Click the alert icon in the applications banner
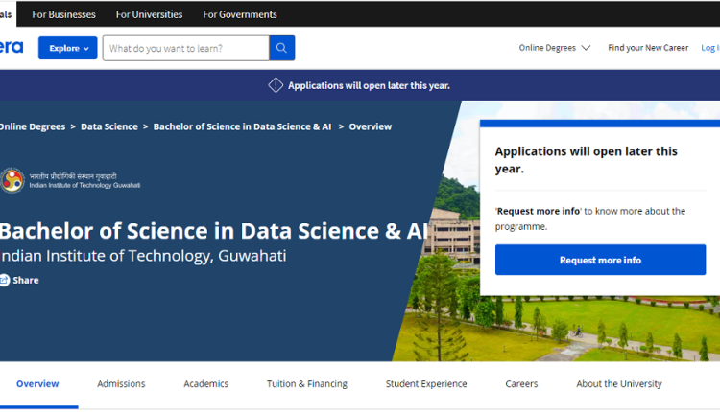 276,85
